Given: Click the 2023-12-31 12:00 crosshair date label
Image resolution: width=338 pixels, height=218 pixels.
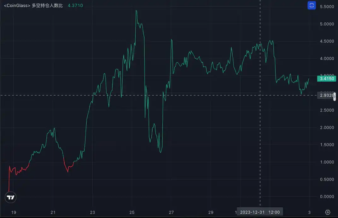Looking at the screenshot, I should 260,212.
